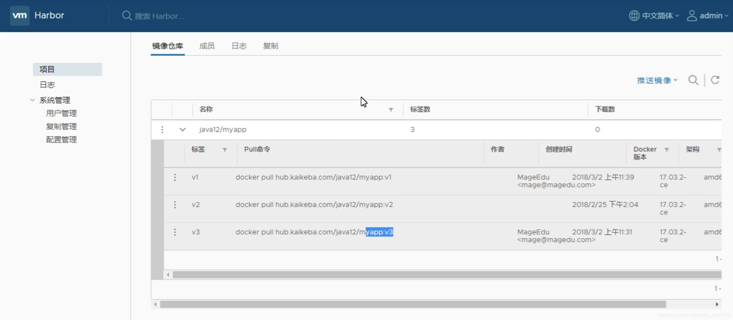Filter by Docker版本 column icon

point(667,150)
